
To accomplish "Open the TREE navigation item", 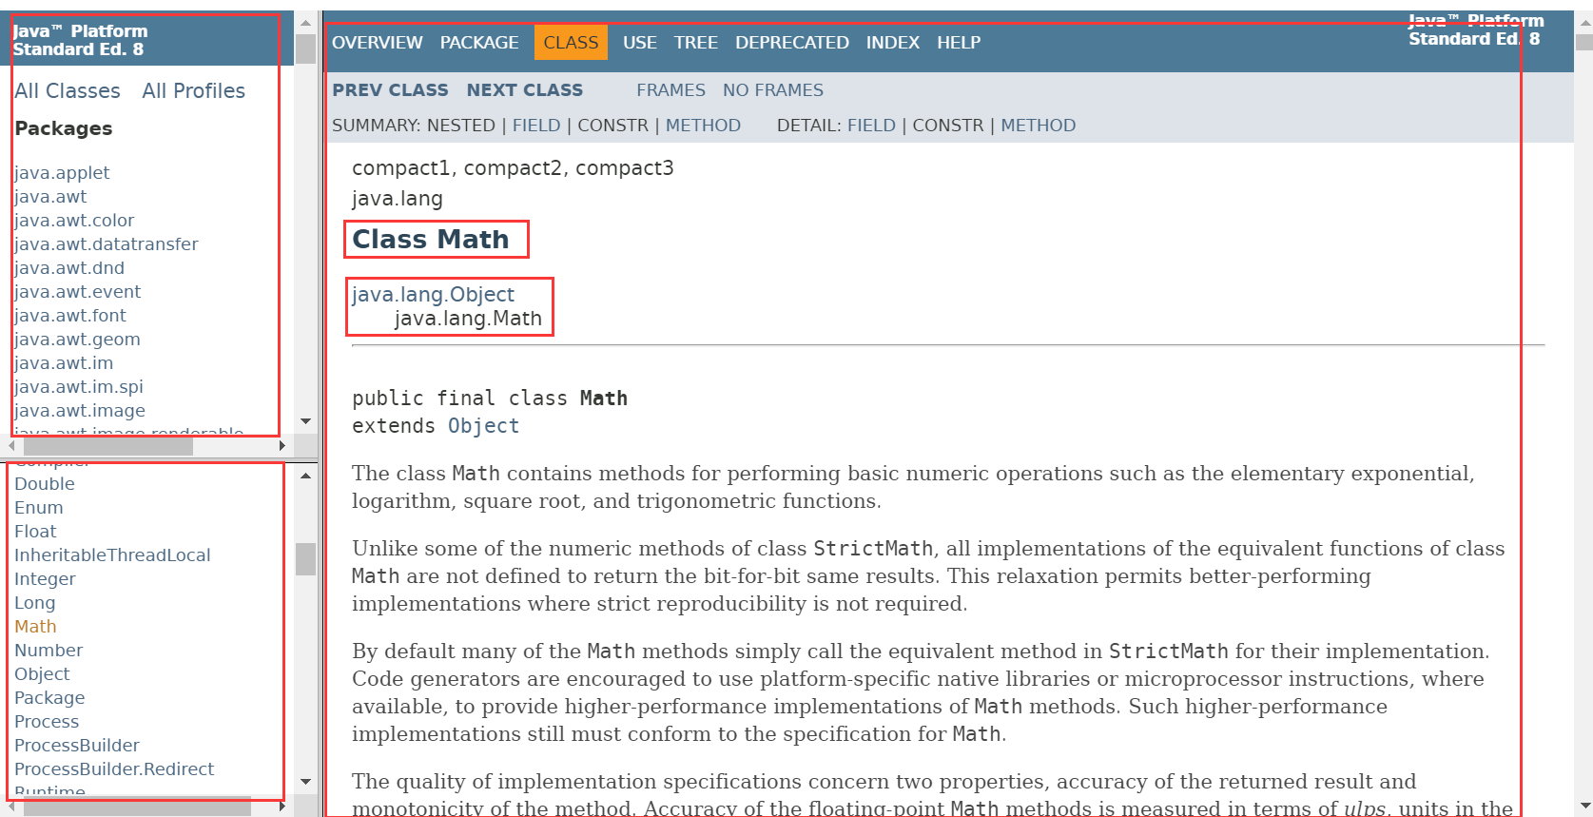I will tap(696, 43).
